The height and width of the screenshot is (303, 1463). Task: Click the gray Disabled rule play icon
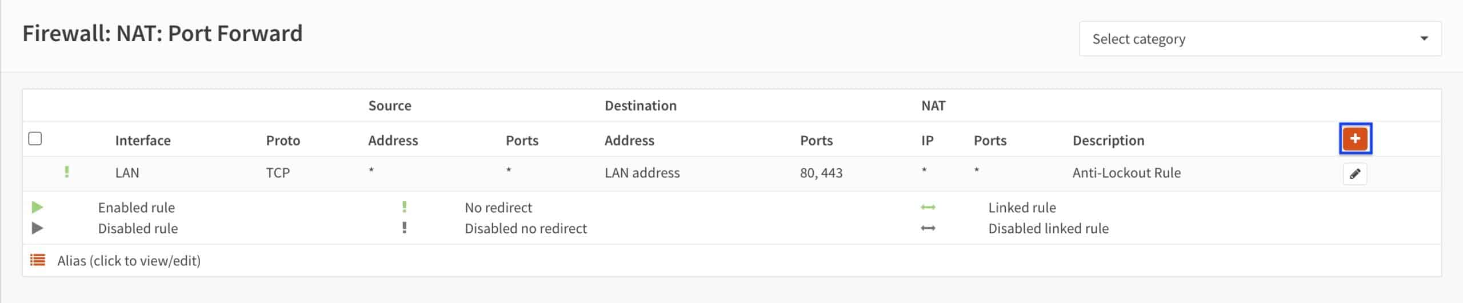coord(37,228)
